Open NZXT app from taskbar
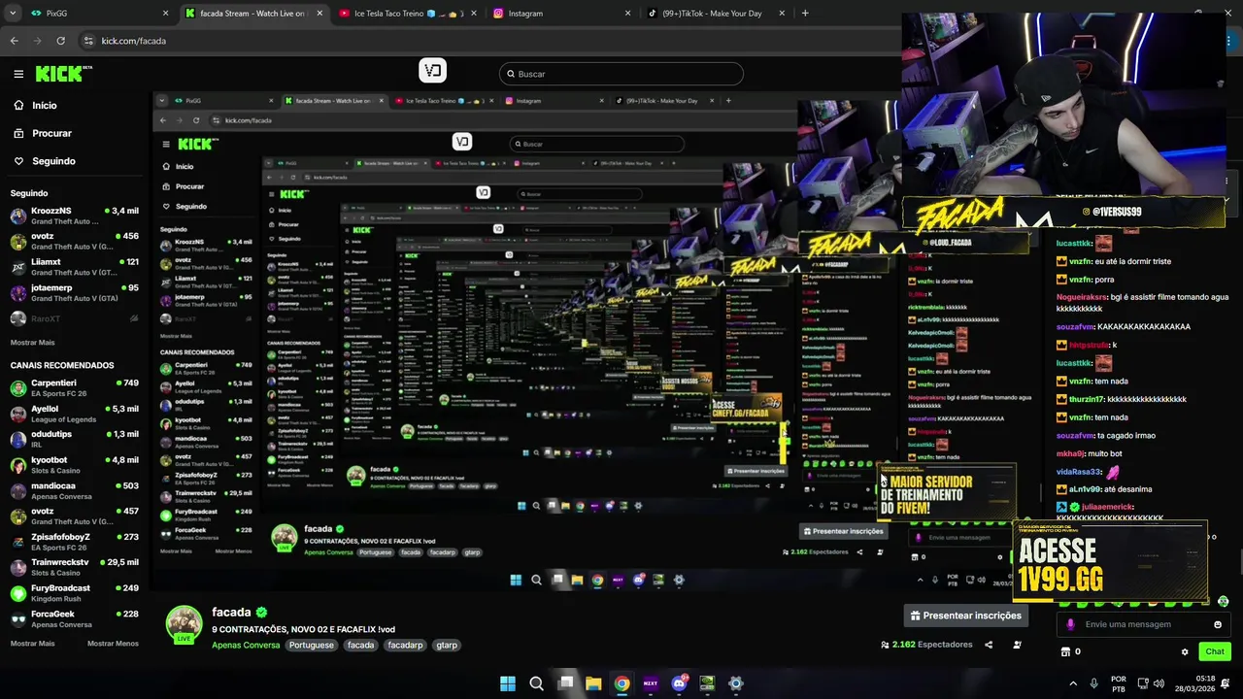Screen dimensions: 1243x699 (650, 683)
